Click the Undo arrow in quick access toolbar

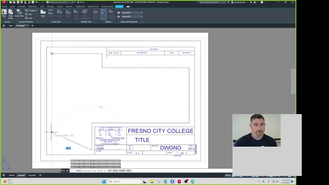(x=36, y=2)
